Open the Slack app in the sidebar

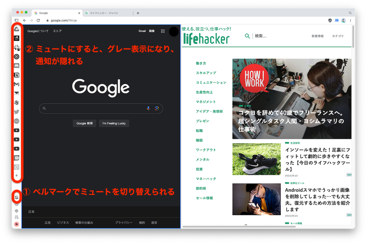[x=17, y=48]
